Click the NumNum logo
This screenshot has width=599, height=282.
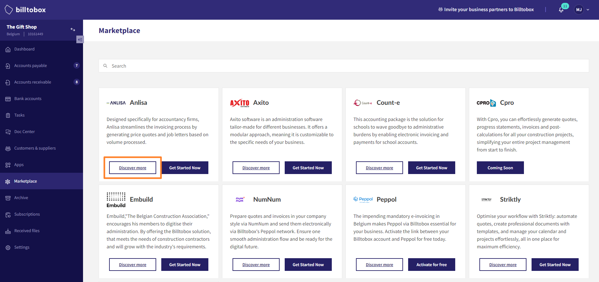[240, 199]
